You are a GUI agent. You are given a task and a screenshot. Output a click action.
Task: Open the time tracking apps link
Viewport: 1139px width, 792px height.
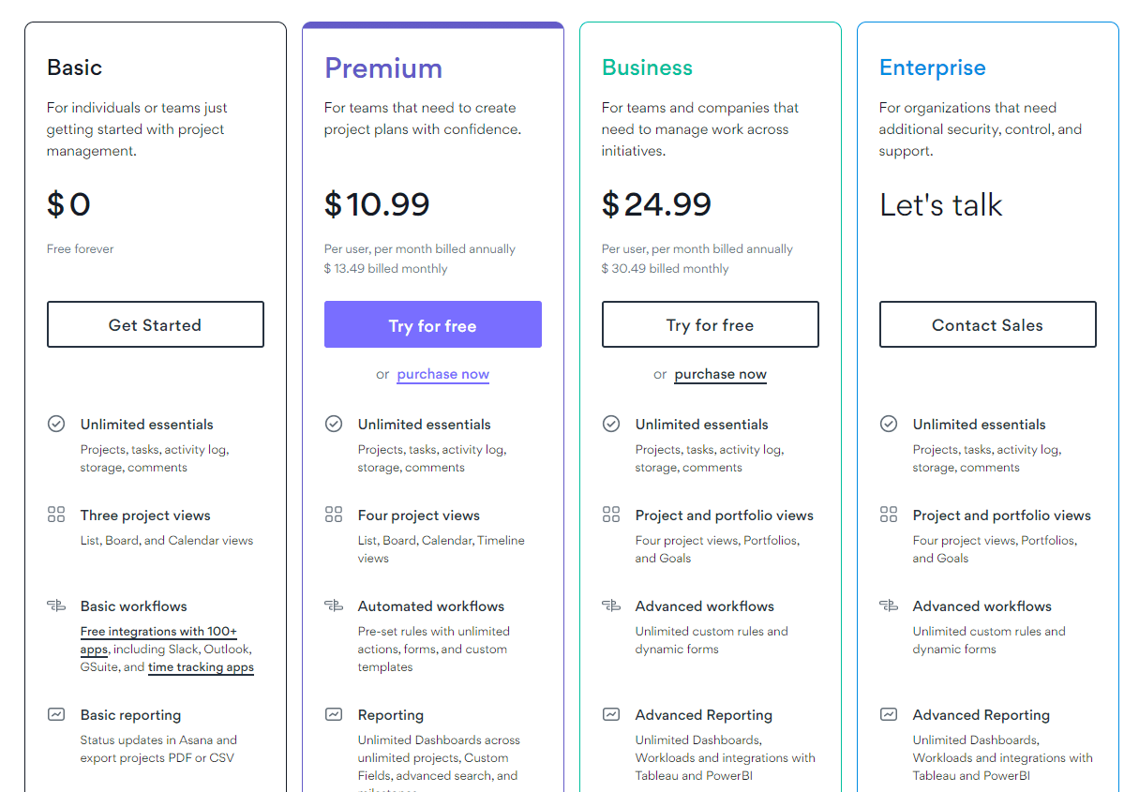click(201, 667)
